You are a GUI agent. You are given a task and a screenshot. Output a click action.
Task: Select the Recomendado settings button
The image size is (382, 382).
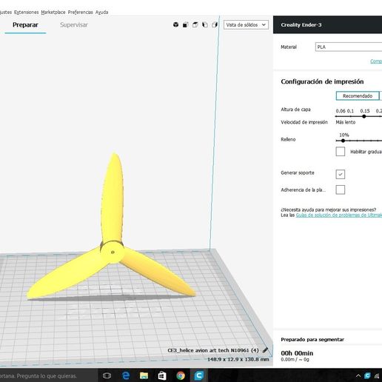tap(358, 95)
